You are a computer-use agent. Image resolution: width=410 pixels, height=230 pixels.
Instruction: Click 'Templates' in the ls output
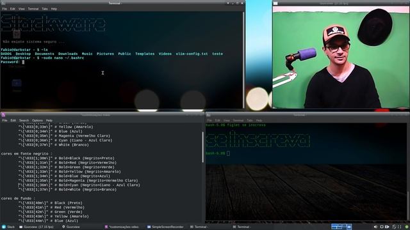point(145,54)
